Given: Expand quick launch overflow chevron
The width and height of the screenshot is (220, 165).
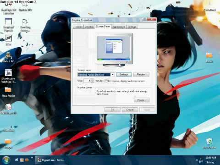Looking at the screenshot, I should click(x=32, y=158).
